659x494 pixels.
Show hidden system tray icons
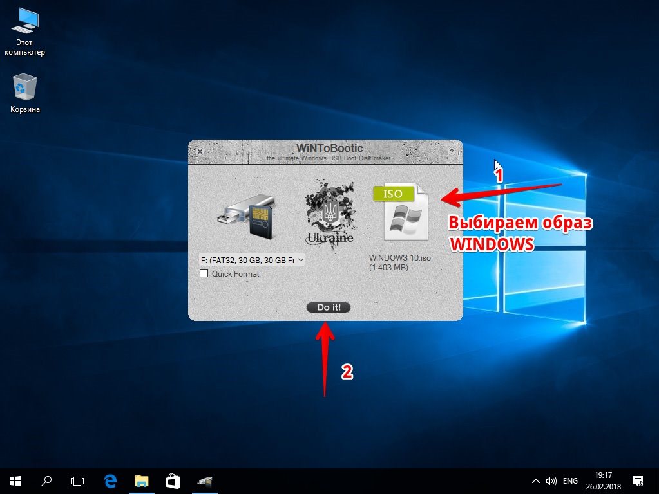pyautogui.click(x=536, y=481)
